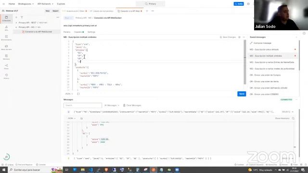Viewport: 308px width, 173px height.
Task: Open tab bar more options ellipsis
Action: [x=153, y=11]
